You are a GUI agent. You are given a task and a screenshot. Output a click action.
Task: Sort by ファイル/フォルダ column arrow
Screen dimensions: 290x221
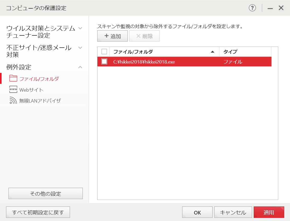(x=212, y=52)
